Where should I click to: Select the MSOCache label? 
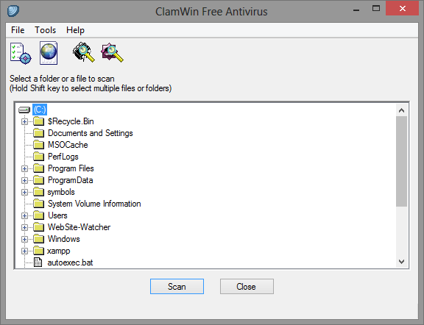[68, 145]
